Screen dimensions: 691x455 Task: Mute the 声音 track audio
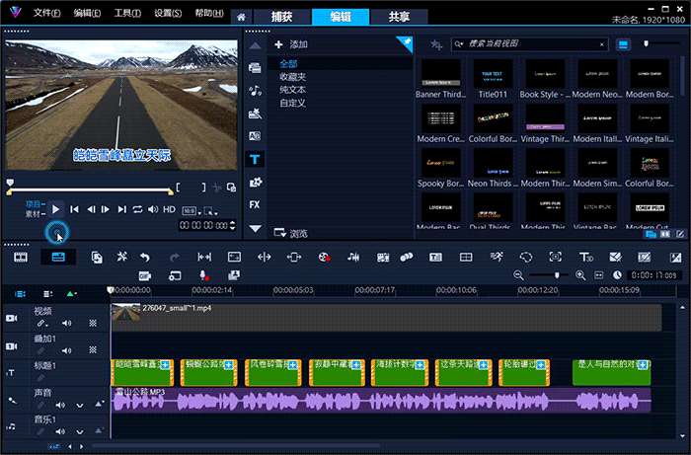click(x=60, y=405)
